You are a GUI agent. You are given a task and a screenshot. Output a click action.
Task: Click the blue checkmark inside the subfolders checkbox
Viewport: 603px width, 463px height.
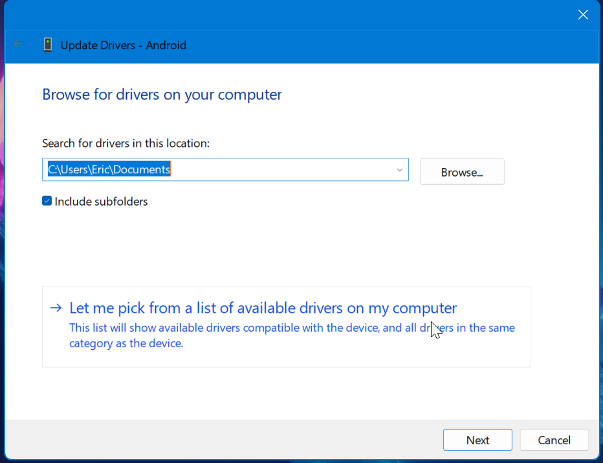[47, 201]
